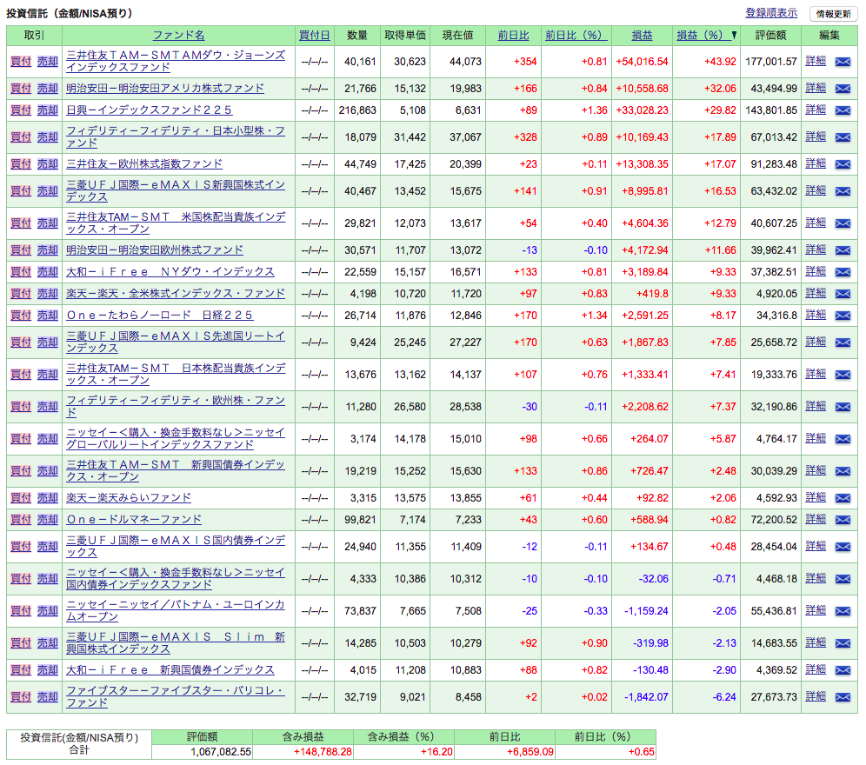Open 詳細 for 楽天・全米株式インデックス row
The height and width of the screenshot is (765, 866).
[816, 293]
